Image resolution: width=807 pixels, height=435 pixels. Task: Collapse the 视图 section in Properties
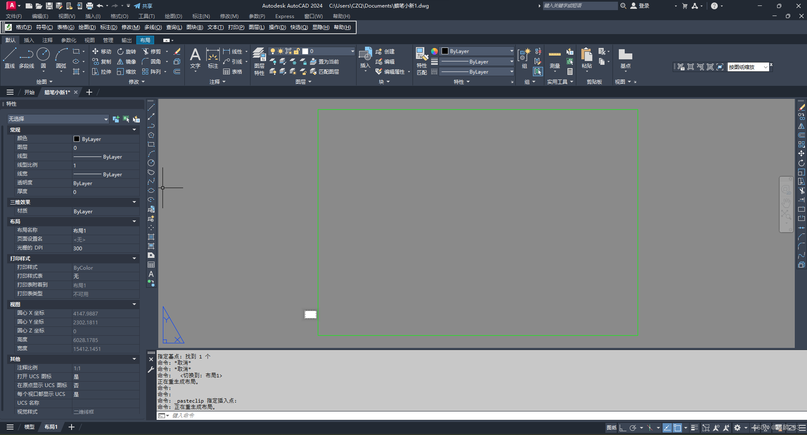134,304
